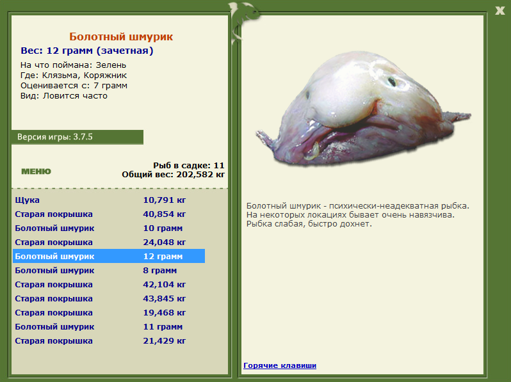The image size is (511, 382).
Task: Select highlighted Болотный шмурик 12 грамм row
Action: pyautogui.click(x=109, y=256)
